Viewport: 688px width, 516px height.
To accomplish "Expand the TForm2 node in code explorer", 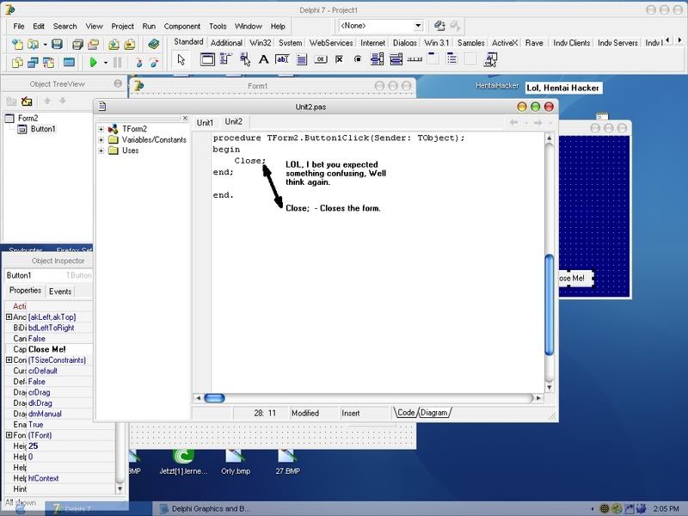I will pyautogui.click(x=102, y=129).
